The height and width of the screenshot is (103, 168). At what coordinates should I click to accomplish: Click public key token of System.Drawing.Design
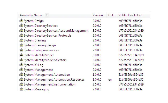[x=130, y=45]
